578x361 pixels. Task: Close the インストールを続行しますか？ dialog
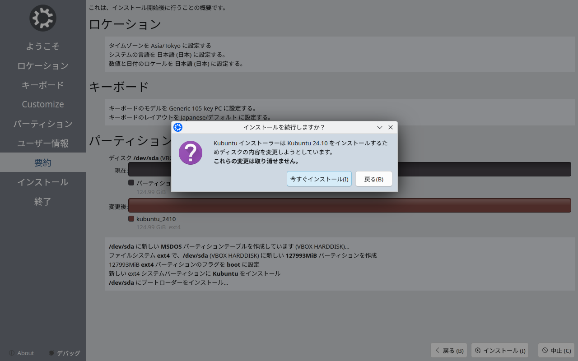coord(391,127)
